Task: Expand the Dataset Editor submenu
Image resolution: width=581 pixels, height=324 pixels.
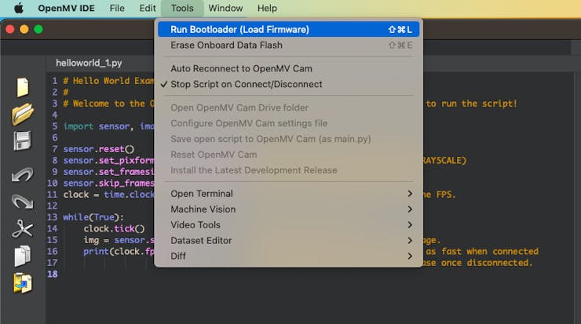Action: [288, 240]
